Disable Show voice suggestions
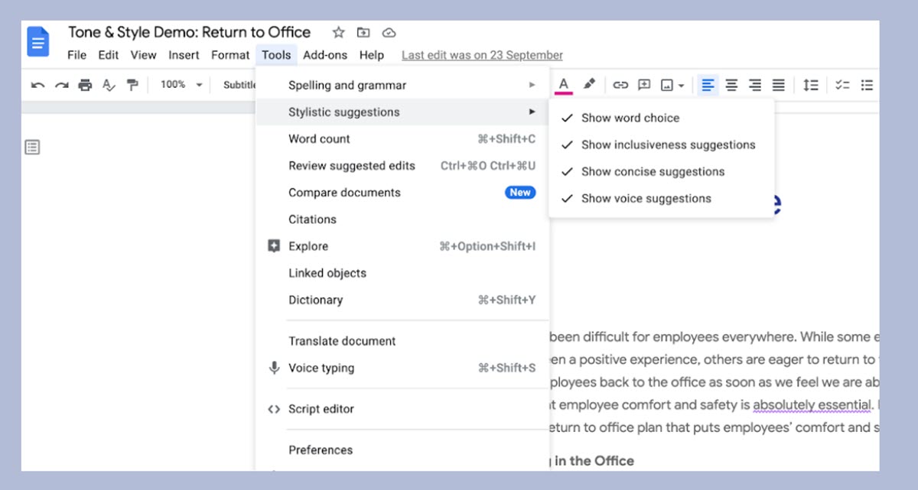 pyautogui.click(x=646, y=198)
